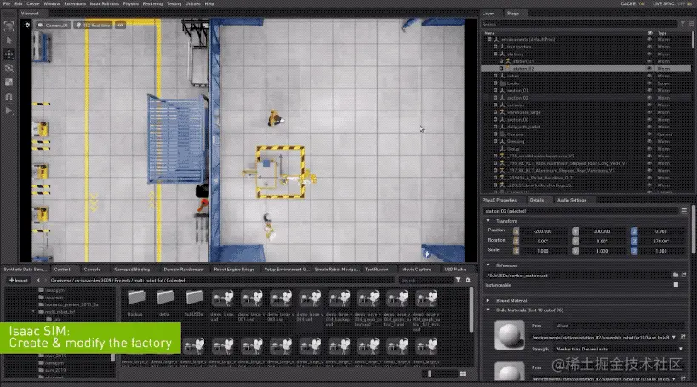Select the Rotate tool in left toolbar

point(9,68)
